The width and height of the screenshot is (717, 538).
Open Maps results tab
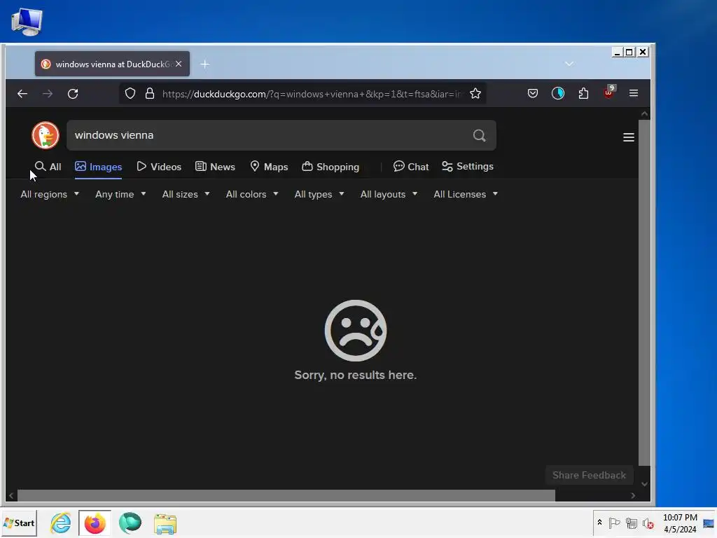click(x=269, y=167)
